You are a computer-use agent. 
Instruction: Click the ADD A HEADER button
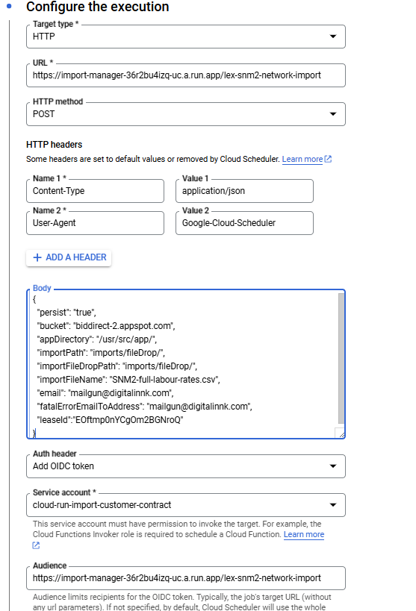coord(69,257)
